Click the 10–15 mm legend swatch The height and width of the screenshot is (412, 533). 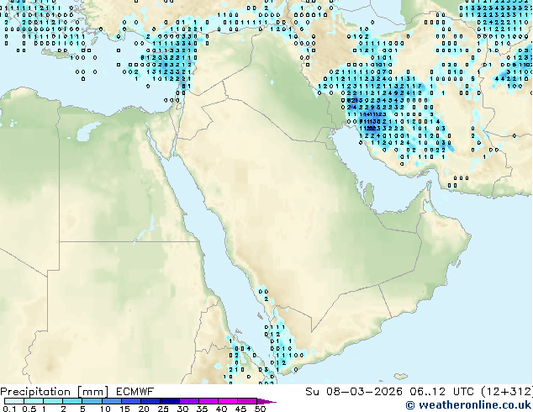pos(111,401)
